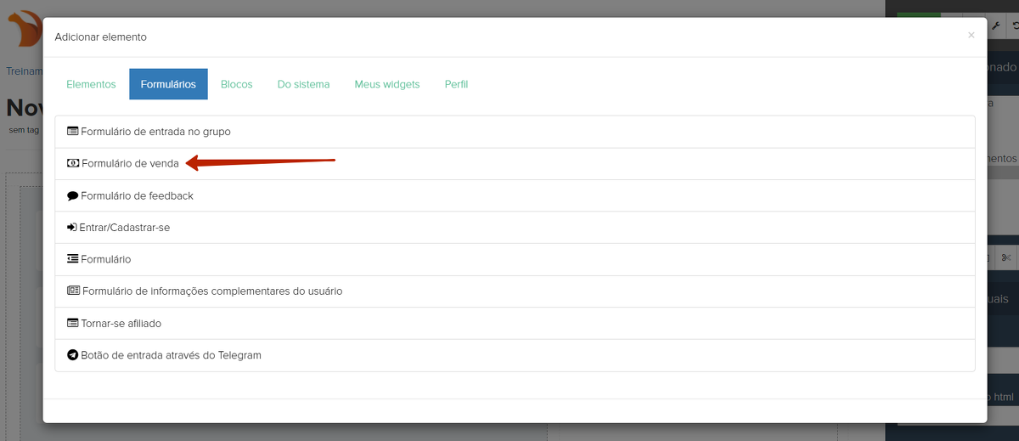Select the newspaper icon for complementary user info

(73, 291)
